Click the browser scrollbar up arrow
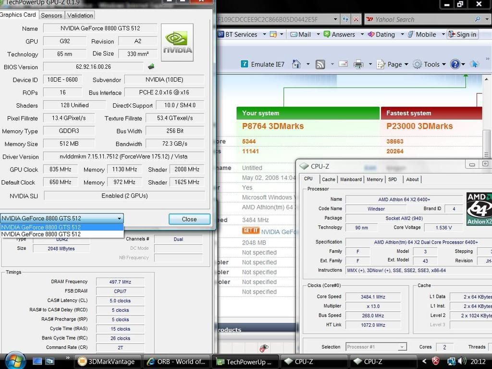 point(487,79)
